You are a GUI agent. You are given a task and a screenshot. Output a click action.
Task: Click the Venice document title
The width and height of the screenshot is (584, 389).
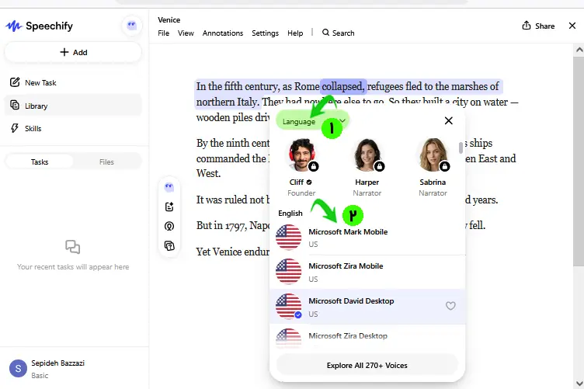coord(169,19)
